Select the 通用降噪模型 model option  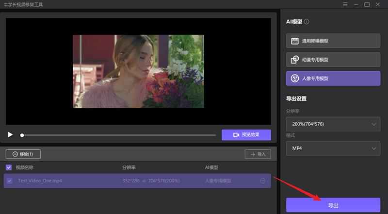pos(333,41)
